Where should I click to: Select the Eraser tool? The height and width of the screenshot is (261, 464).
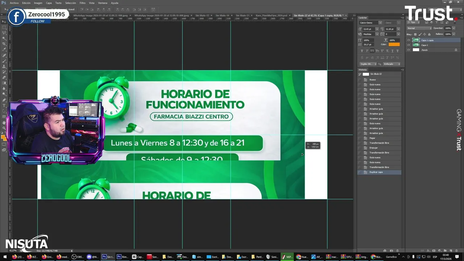tap(4, 78)
